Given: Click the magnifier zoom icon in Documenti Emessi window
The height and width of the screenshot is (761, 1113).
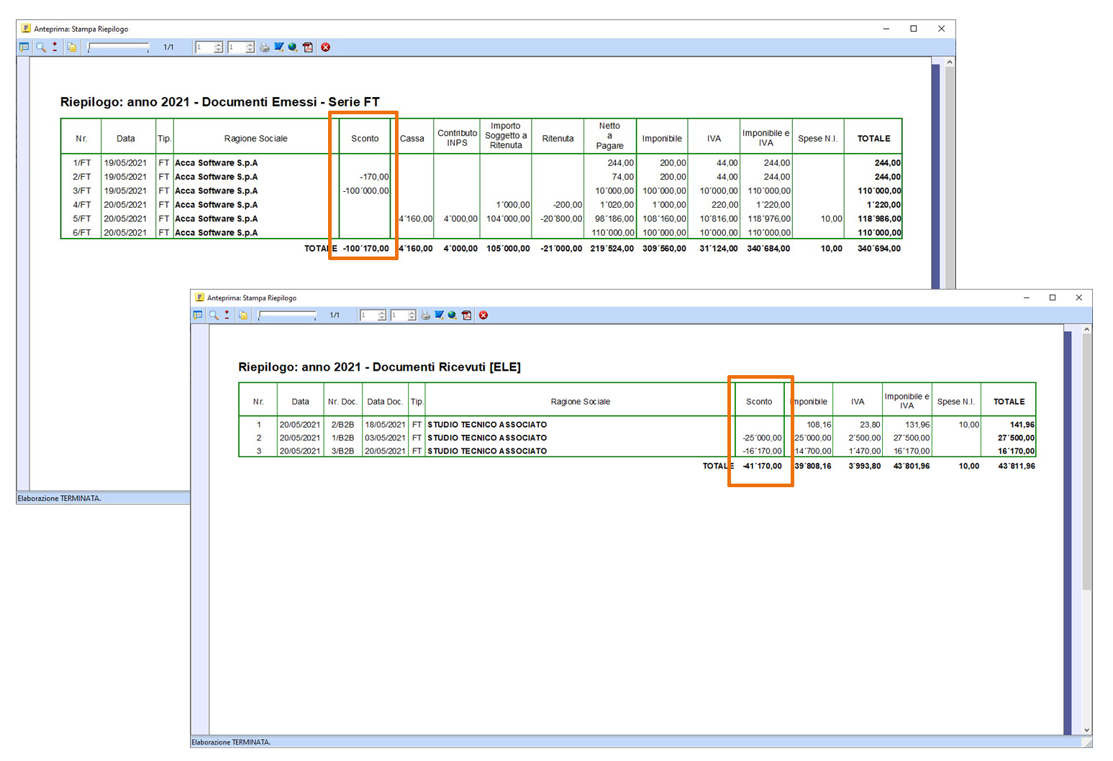Looking at the screenshot, I should [41, 47].
